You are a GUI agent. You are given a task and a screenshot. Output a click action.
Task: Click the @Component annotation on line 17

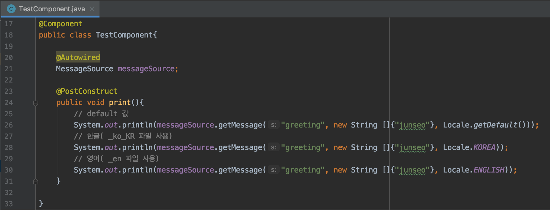click(x=60, y=24)
